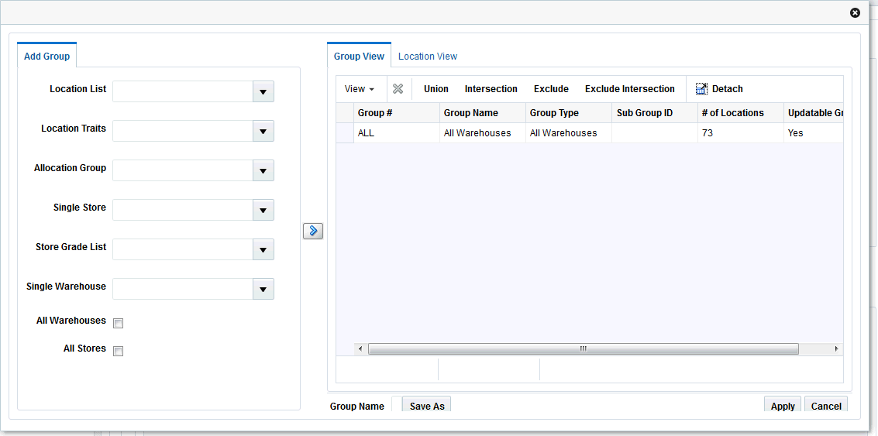
Task: Click the # of Locations column header
Action: coord(741,113)
